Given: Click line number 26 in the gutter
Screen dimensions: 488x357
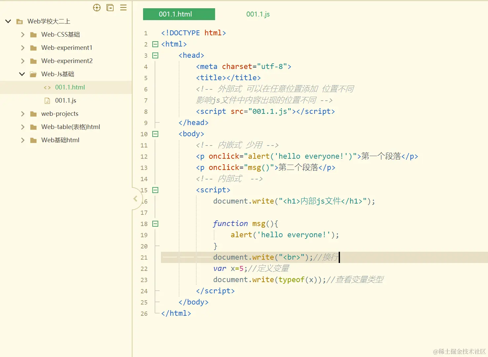Looking at the screenshot, I should point(144,313).
